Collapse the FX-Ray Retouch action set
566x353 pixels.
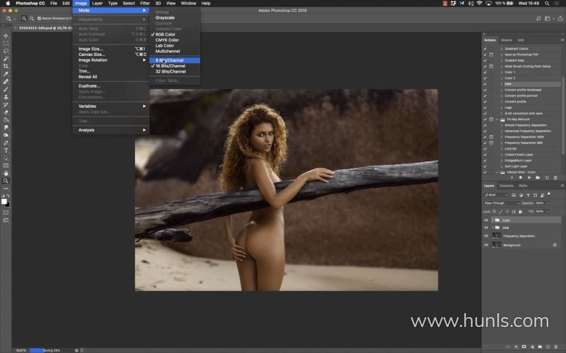(x=496, y=120)
